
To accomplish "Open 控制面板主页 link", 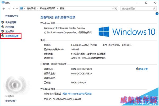I will pyautogui.click(x=12, y=16).
